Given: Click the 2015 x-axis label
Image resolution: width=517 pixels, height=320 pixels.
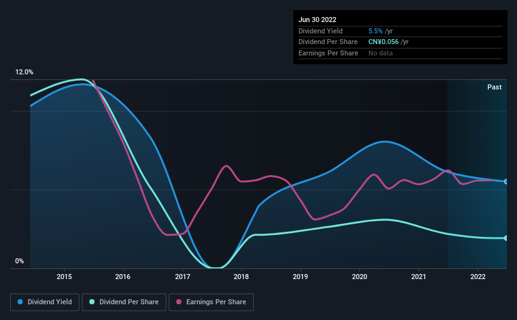Looking at the screenshot, I should (x=64, y=277).
